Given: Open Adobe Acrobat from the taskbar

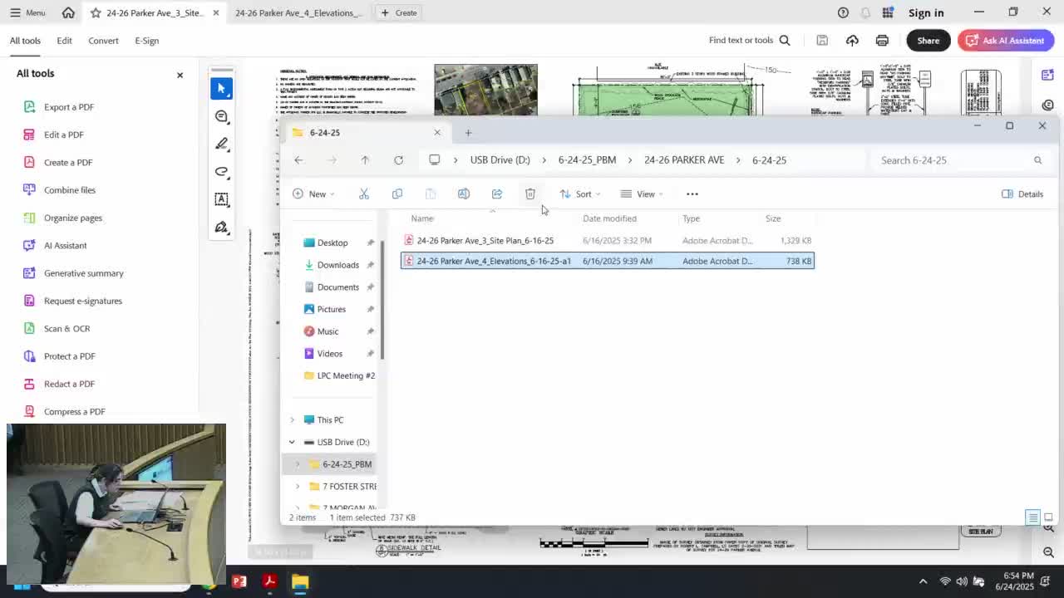Looking at the screenshot, I should (x=269, y=581).
